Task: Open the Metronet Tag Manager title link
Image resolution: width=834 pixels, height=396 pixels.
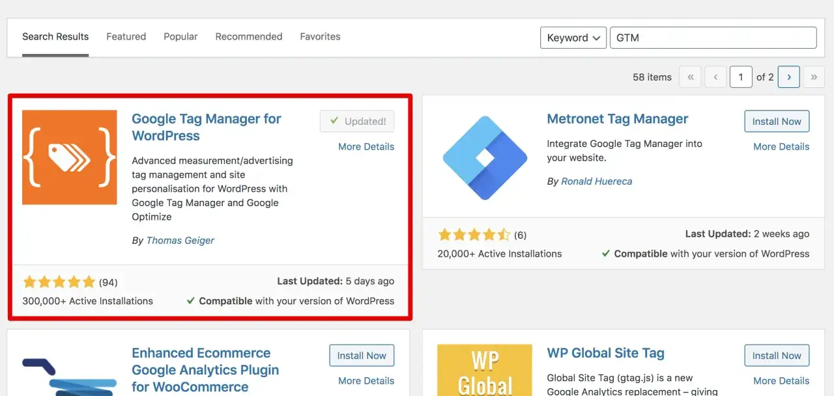Action: pos(618,119)
